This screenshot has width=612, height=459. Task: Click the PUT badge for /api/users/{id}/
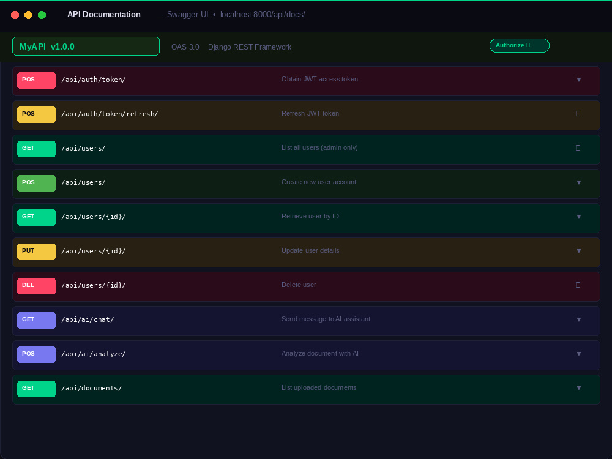pyautogui.click(x=36, y=252)
